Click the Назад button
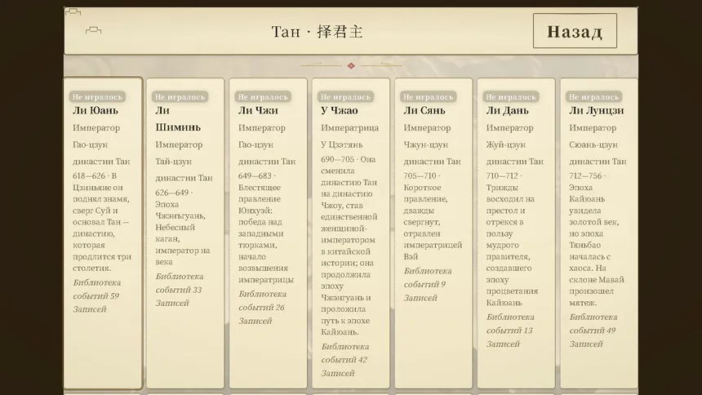The image size is (702, 395). click(x=575, y=31)
